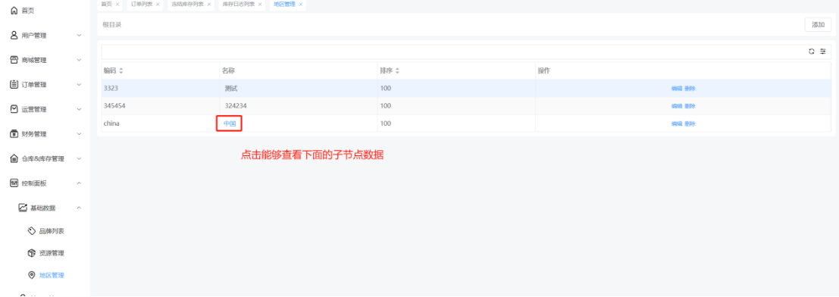Close the 地区管理 tab with its X
The image size is (839, 297).
[x=301, y=5]
